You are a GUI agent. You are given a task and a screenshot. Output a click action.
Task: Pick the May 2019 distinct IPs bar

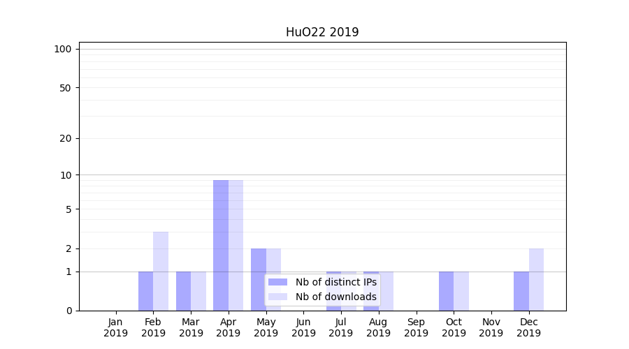pyautogui.click(x=259, y=279)
